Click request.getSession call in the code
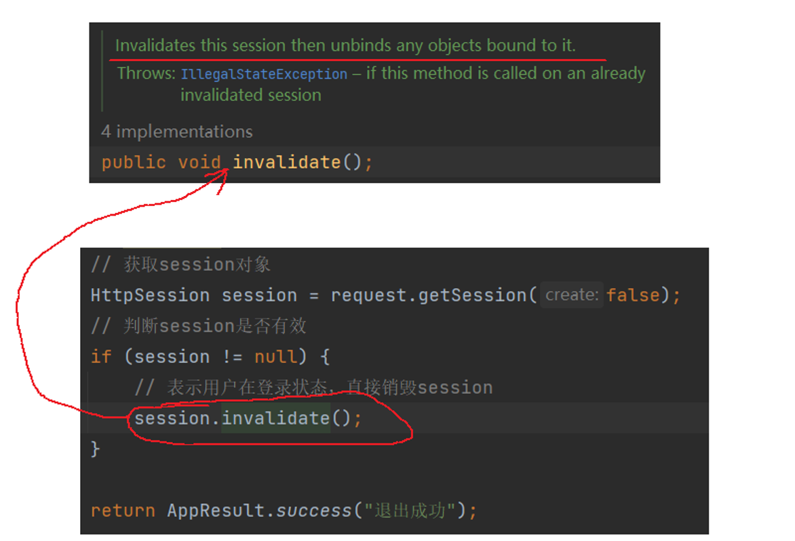 click(429, 296)
